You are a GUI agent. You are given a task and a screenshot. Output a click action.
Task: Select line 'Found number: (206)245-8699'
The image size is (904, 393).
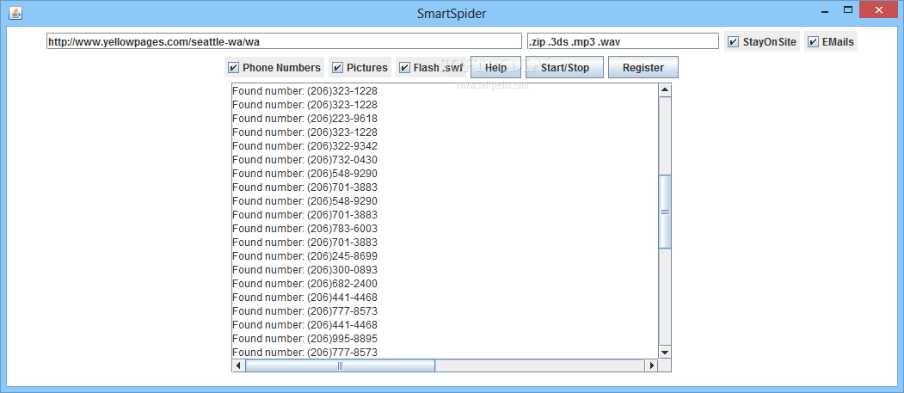click(305, 256)
